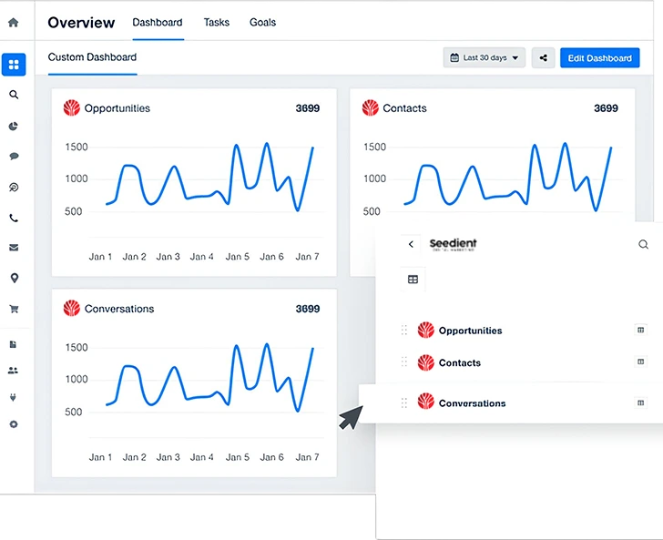Open the document icon in sidebar
Screen dimensions: 663x540
point(13,344)
